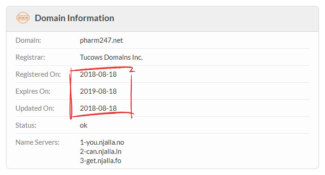
Task: Click the Expires On: label
Action: [33, 91]
